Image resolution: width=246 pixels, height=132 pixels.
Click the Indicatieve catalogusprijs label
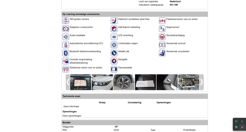(x=151, y=5)
